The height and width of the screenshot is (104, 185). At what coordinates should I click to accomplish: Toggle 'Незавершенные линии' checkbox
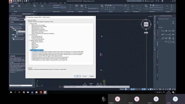pyautogui.click(x=32, y=28)
